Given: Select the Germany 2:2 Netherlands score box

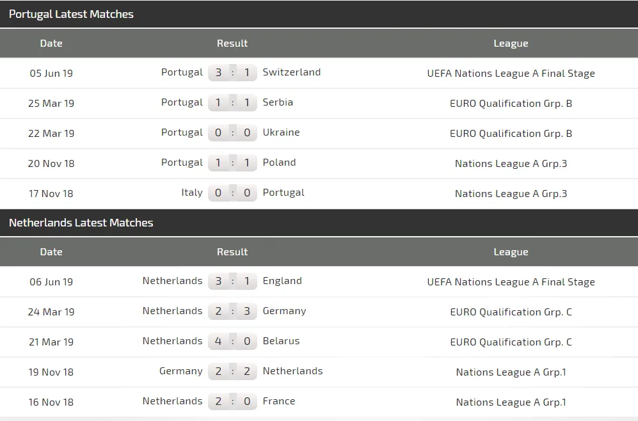Looking at the screenshot, I should pyautogui.click(x=232, y=372).
